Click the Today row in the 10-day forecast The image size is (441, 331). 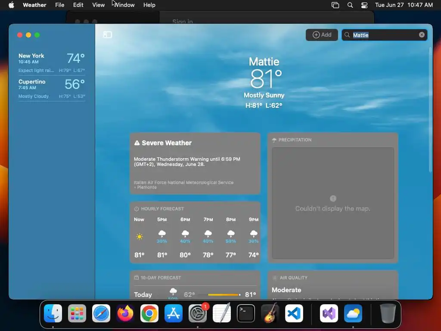click(195, 294)
